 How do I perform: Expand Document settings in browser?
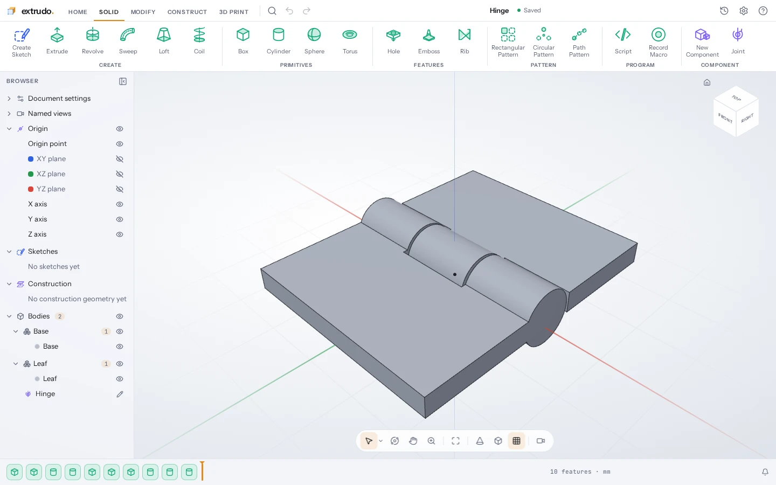pos(9,99)
